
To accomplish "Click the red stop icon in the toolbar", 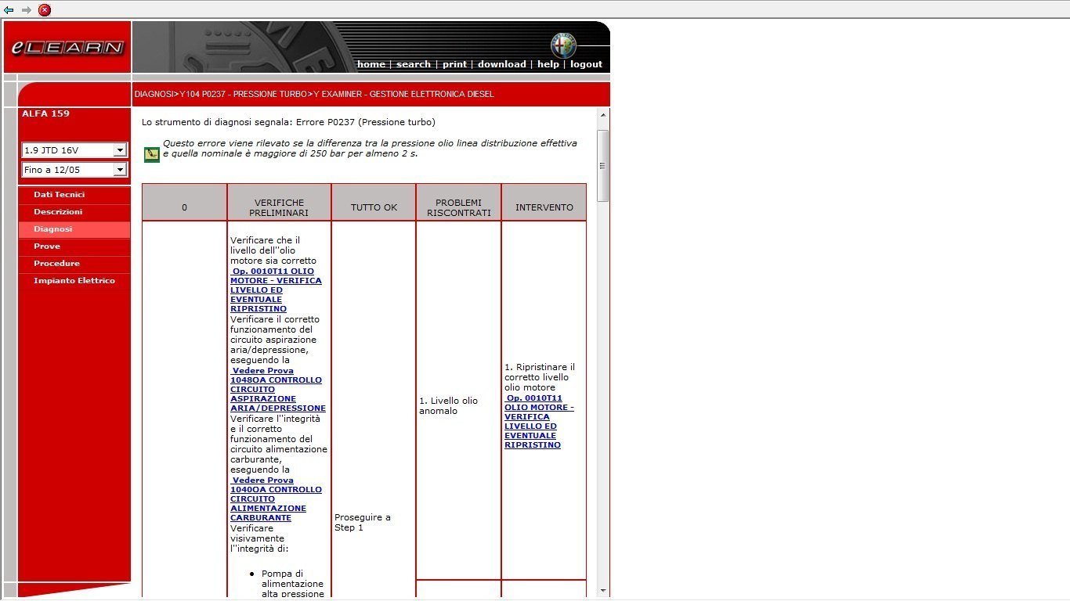I will pyautogui.click(x=45, y=10).
